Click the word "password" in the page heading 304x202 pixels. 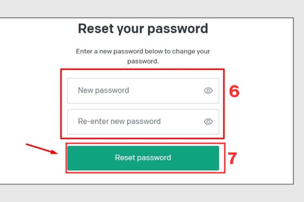tap(177, 29)
